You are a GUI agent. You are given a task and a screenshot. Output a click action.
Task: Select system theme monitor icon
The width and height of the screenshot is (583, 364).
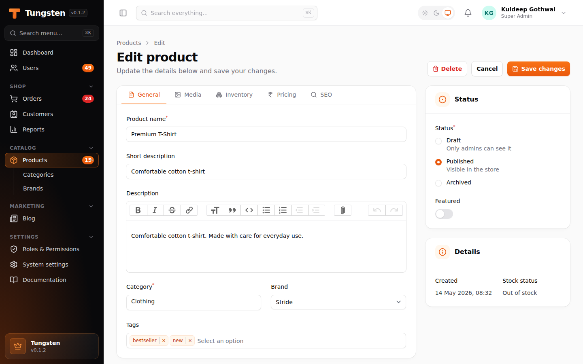(448, 13)
